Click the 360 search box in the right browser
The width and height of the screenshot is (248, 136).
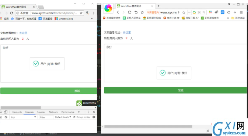pos(199,12)
